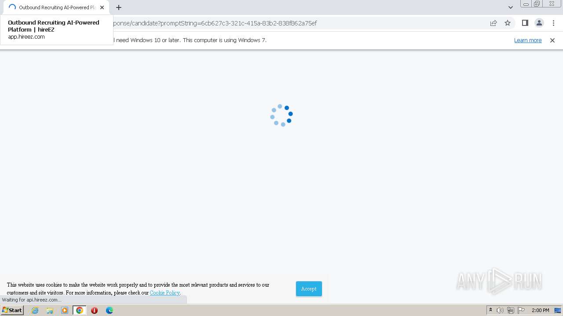Click the show desktop button
The image size is (563, 316).
558,310
